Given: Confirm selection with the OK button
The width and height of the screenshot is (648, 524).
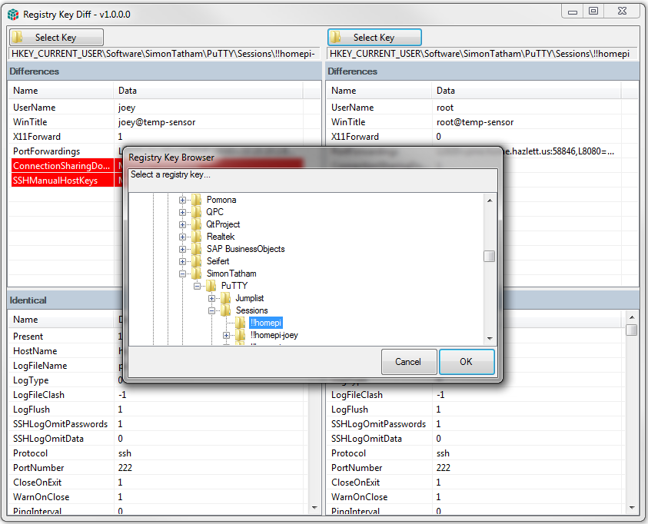Looking at the screenshot, I should point(466,362).
